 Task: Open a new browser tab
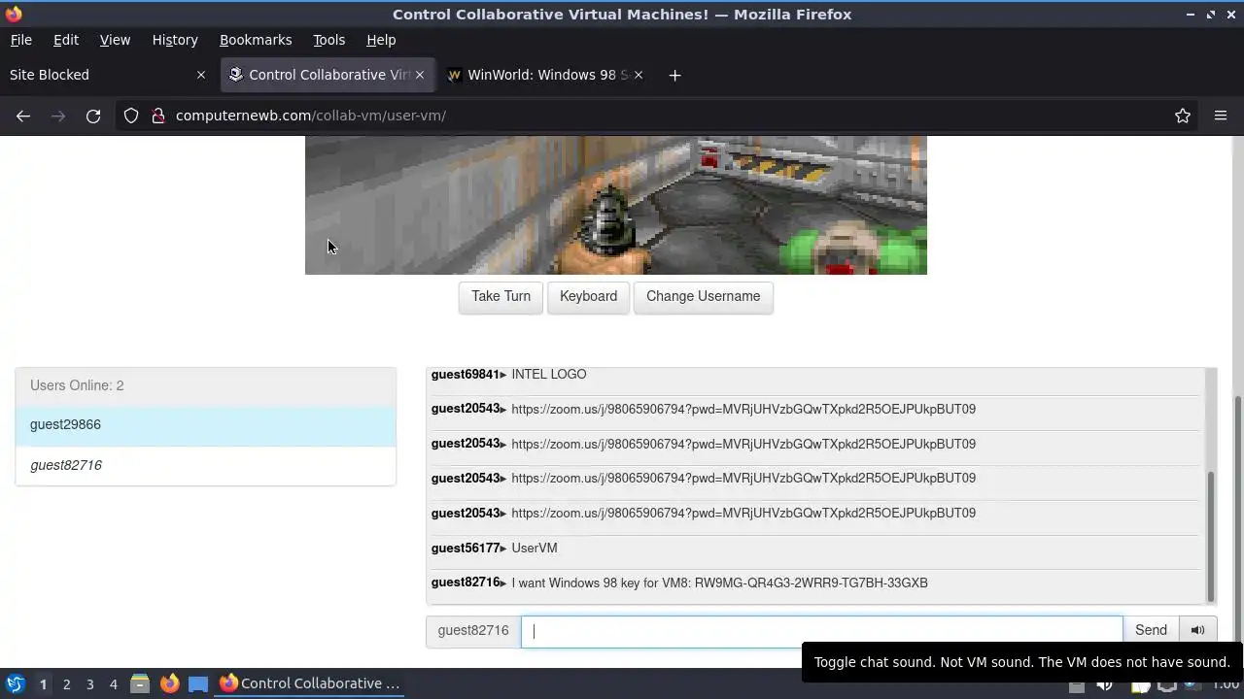pos(674,75)
